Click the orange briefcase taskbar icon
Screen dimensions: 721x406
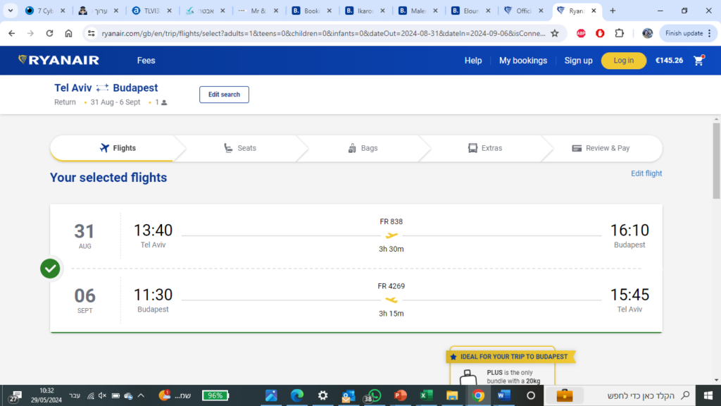565,395
